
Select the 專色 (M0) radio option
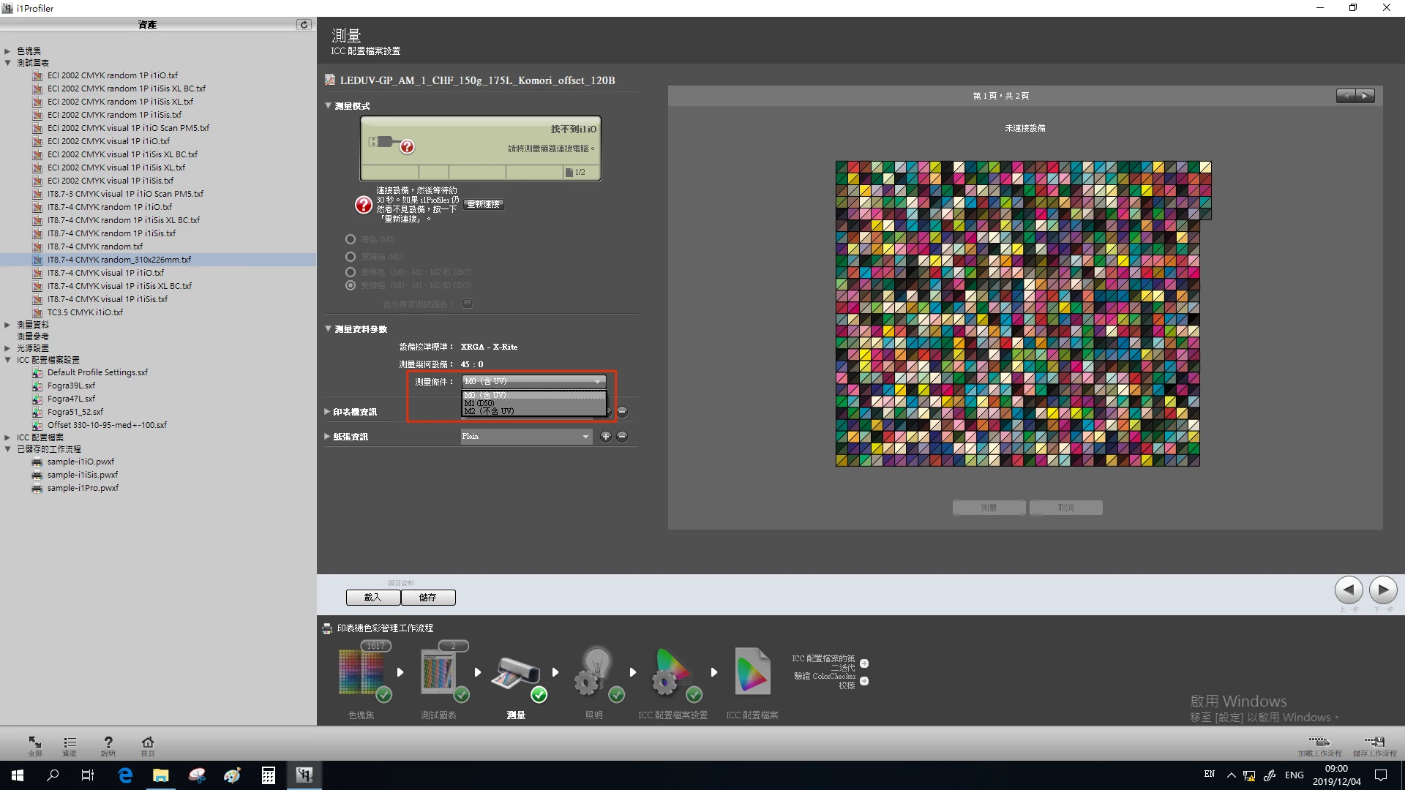[351, 239]
